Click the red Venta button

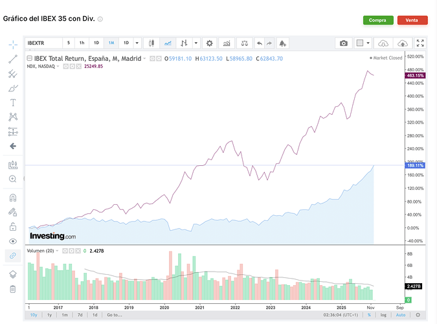click(412, 20)
